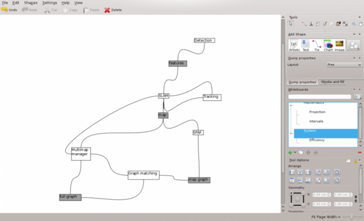This screenshot has height=221, width=364.
Task: Activate the zoom magnifier tool
Action: tap(354, 24)
